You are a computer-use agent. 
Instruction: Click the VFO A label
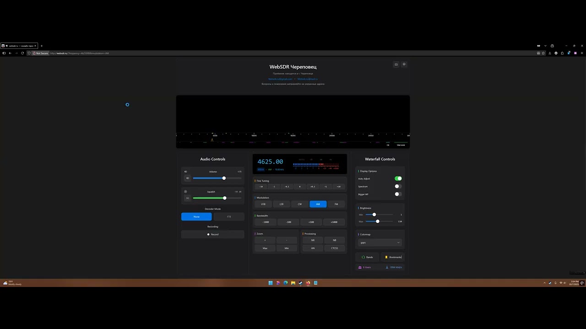pyautogui.click(x=261, y=170)
